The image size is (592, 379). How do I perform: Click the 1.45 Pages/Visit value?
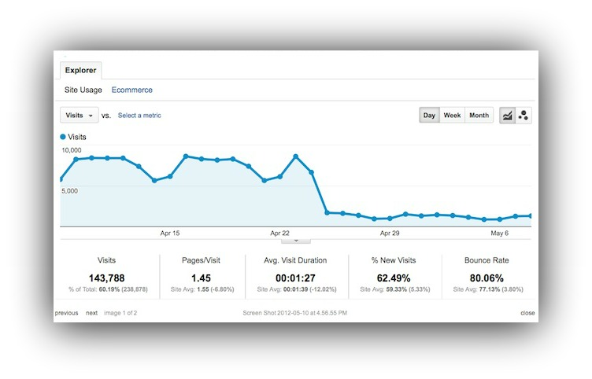point(201,278)
